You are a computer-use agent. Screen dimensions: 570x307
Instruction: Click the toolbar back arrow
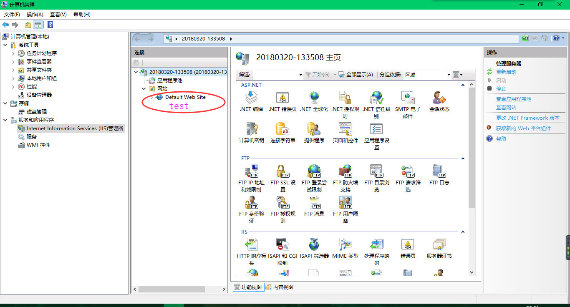pyautogui.click(x=5, y=25)
